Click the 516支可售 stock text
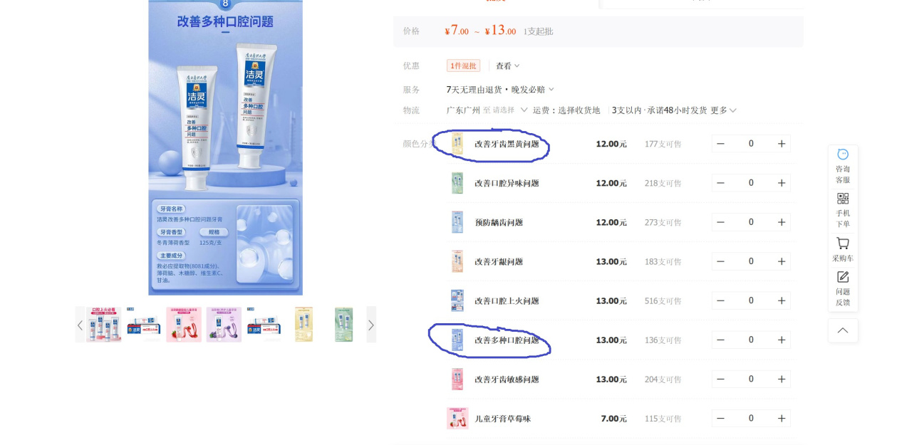The width and height of the screenshot is (912, 445). pyautogui.click(x=663, y=300)
